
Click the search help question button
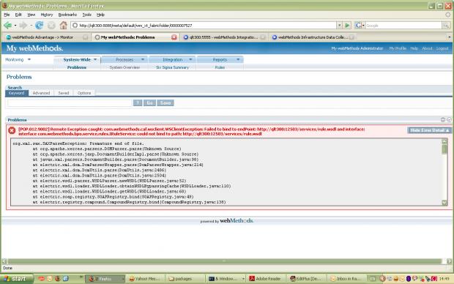click(x=138, y=102)
